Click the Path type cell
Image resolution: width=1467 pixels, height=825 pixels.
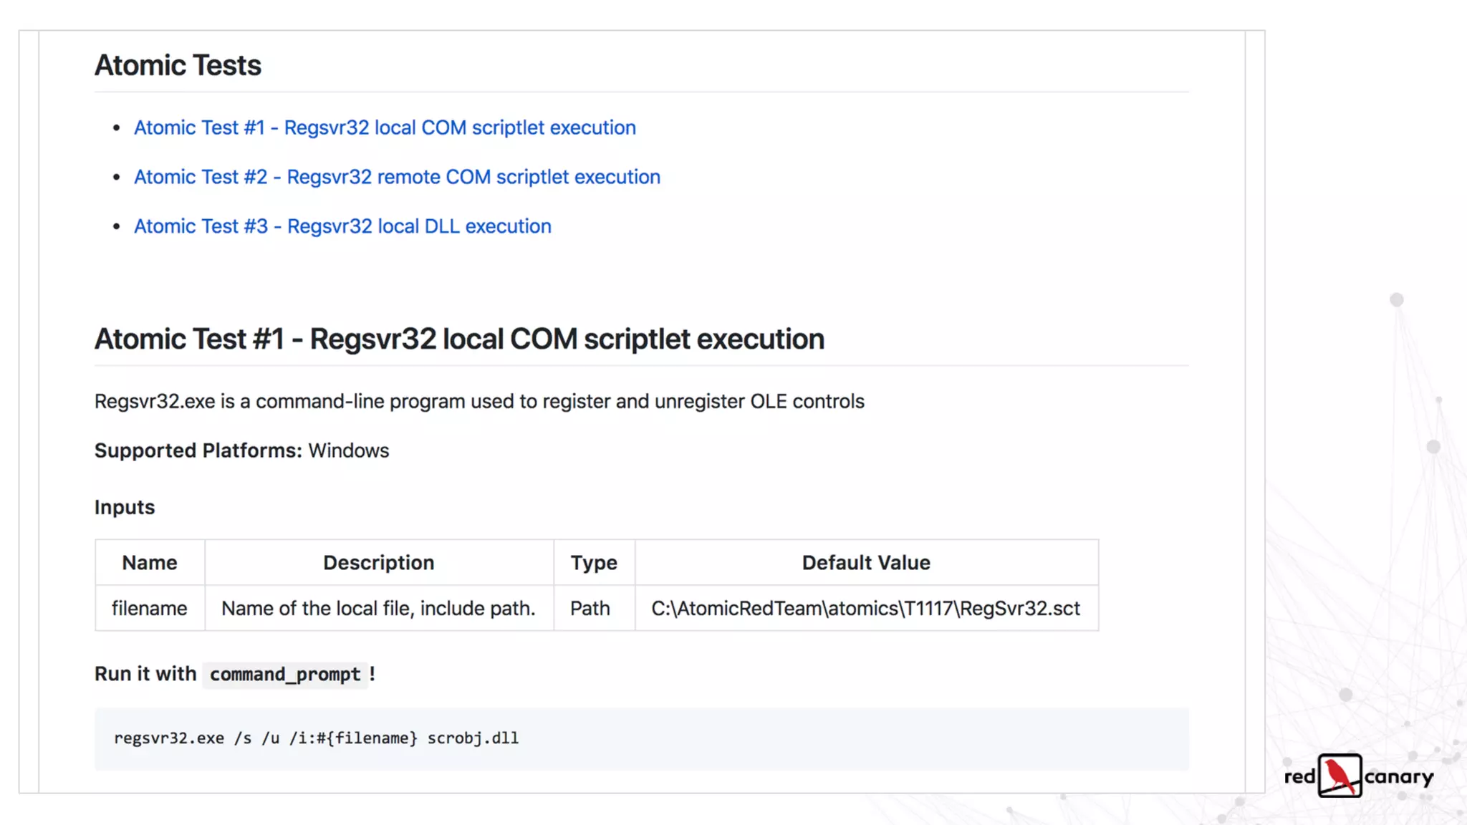[x=590, y=609]
